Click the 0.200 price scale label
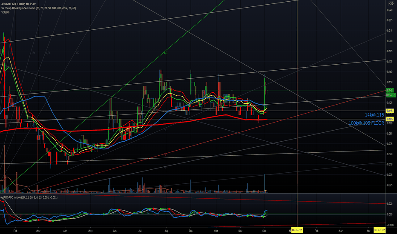 coord(389,41)
